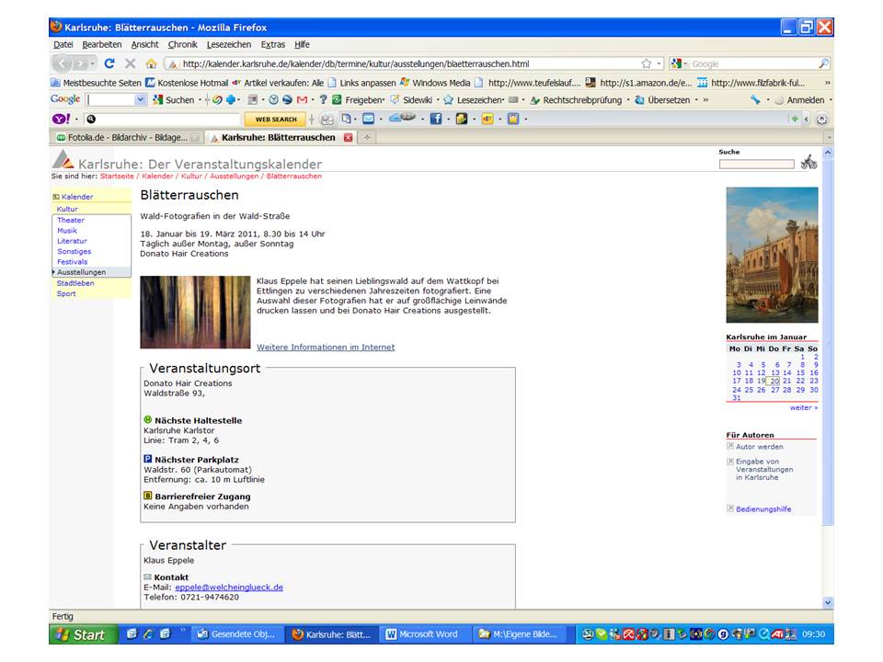
Task: Open the Weitere Informationen im Internet link
Action: [326, 347]
